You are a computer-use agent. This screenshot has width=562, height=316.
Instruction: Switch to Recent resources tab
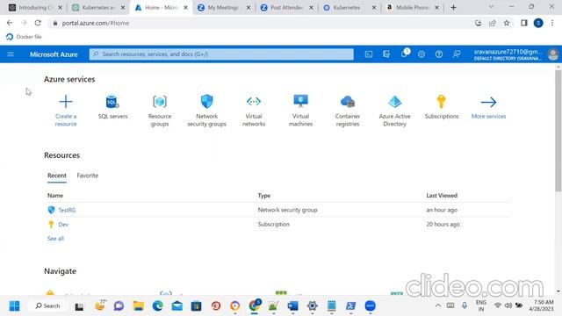pos(56,176)
